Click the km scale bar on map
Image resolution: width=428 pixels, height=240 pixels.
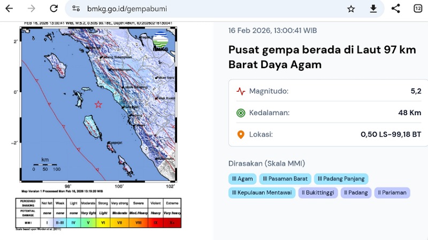click(45, 164)
